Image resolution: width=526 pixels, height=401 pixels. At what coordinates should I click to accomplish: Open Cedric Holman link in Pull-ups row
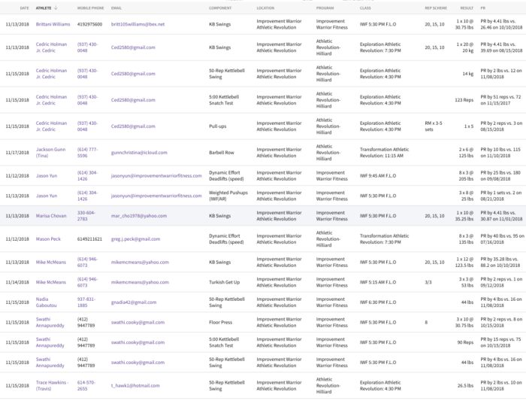[x=51, y=126]
